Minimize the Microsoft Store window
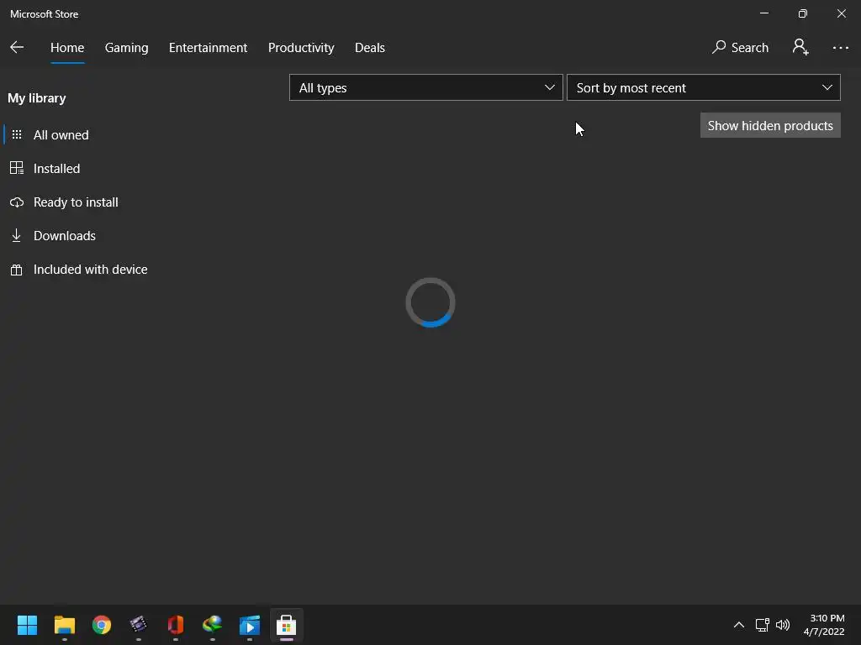861x645 pixels. pyautogui.click(x=764, y=13)
